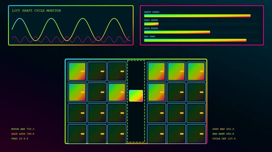
Task: Click the 'MOTOR AMP 733.5' readout
Action: pos(23,129)
